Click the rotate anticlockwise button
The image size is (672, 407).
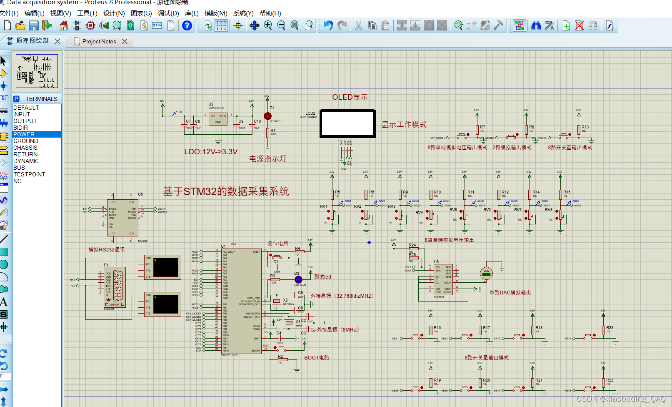(x=4, y=365)
